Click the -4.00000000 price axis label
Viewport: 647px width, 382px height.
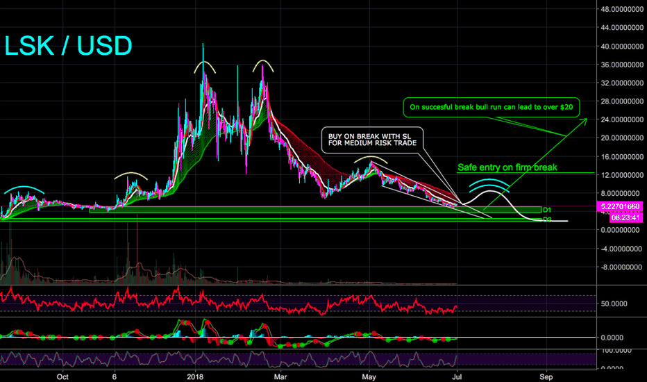point(622,249)
